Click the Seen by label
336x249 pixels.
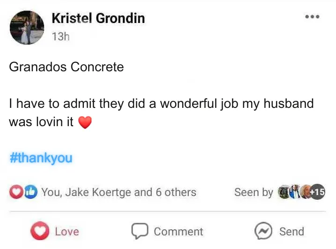[x=254, y=192]
